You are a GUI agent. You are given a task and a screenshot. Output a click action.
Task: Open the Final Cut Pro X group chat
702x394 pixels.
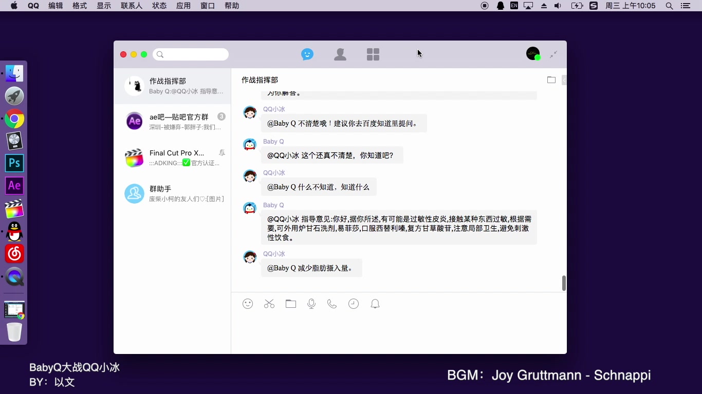172,158
